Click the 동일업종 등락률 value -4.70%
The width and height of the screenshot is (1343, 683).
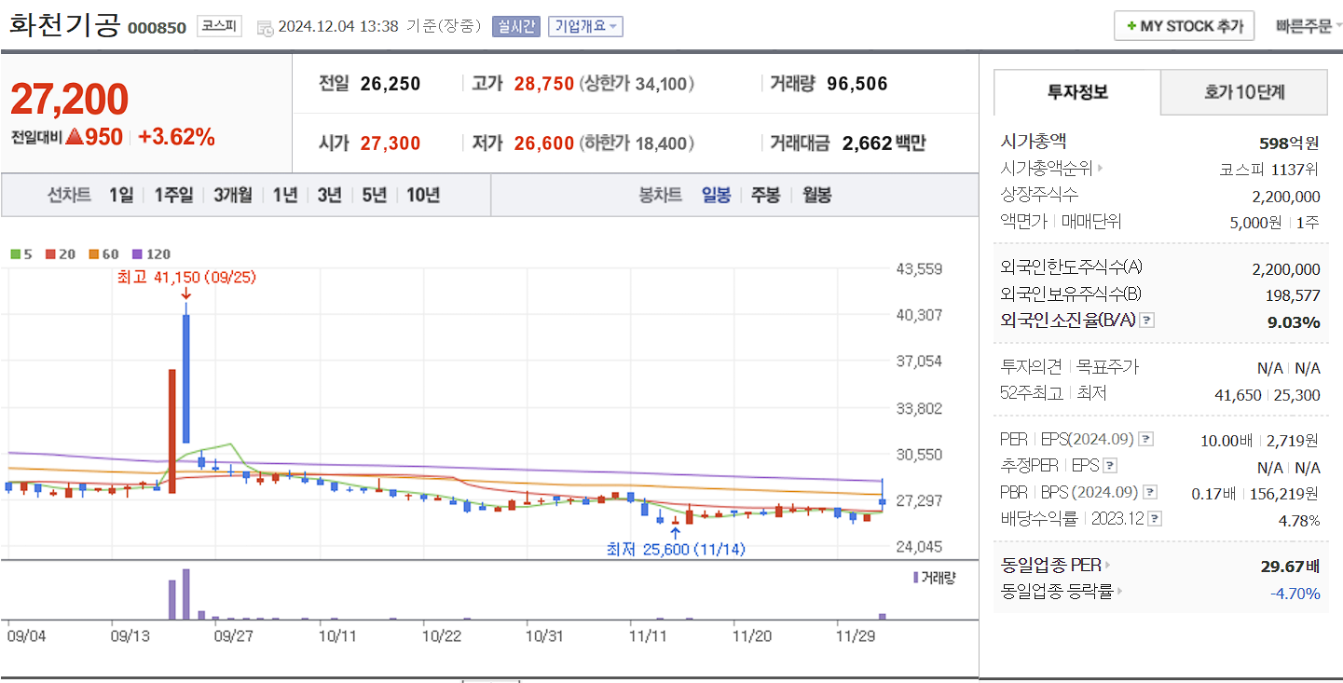pos(1295,593)
